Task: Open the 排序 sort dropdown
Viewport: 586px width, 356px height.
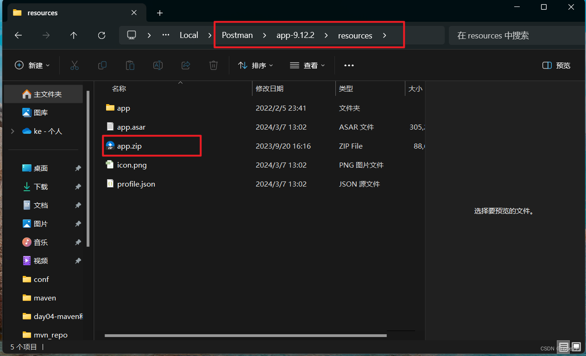Action: tap(256, 65)
